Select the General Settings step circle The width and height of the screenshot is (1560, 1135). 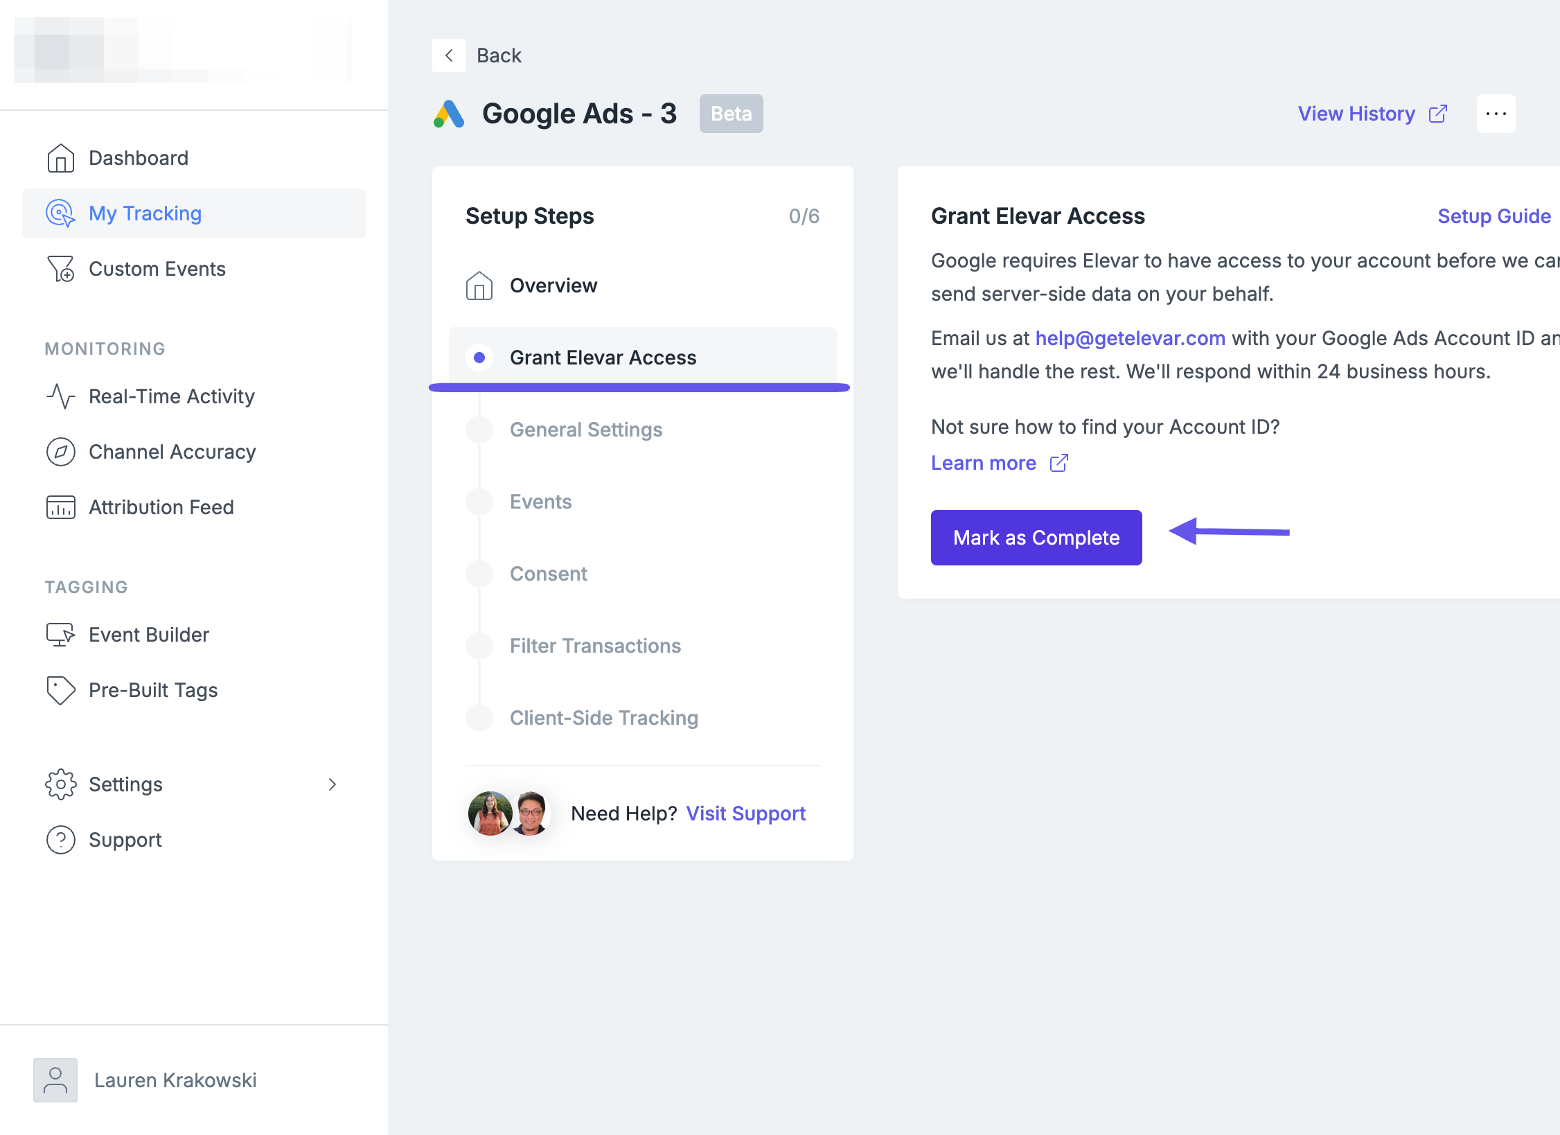tap(479, 430)
